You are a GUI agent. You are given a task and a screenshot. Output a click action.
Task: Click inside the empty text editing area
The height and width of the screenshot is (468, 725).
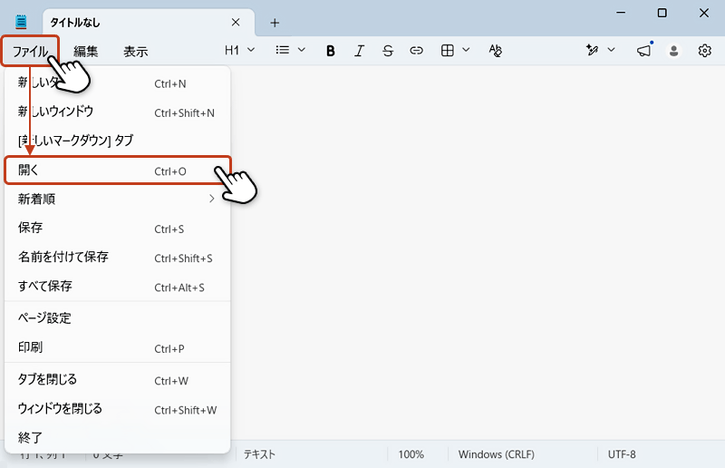[x=477, y=252]
